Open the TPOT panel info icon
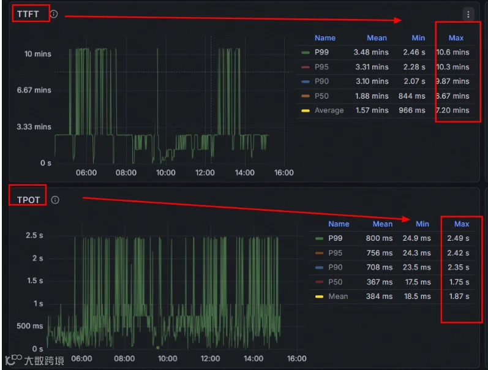 coord(55,200)
